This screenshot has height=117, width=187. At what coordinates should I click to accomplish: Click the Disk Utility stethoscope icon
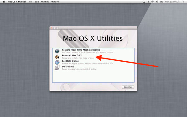(57, 68)
